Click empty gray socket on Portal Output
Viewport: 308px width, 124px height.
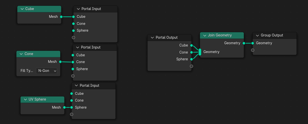point(191,66)
